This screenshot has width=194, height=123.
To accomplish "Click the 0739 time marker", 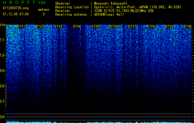I will coord(169,26).
